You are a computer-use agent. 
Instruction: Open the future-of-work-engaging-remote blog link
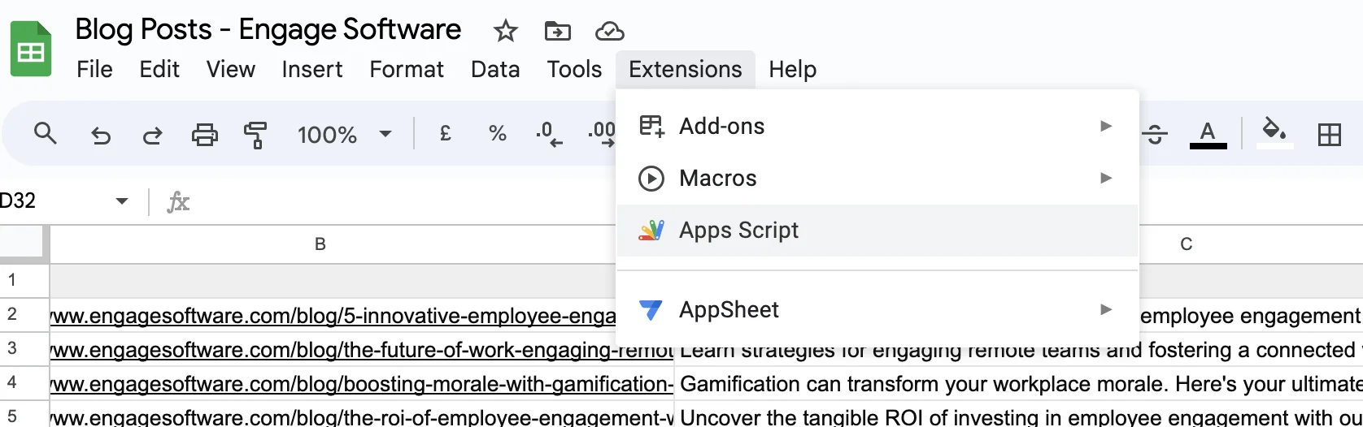[x=361, y=350]
